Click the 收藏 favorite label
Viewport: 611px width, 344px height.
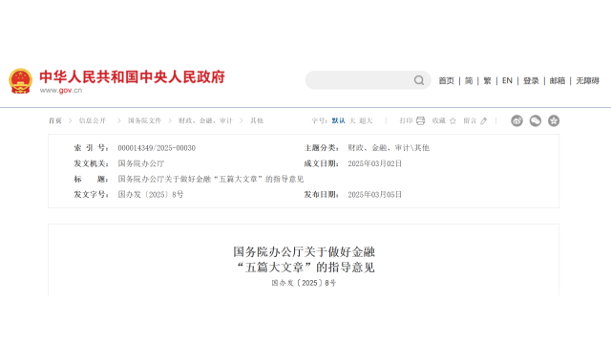point(439,121)
